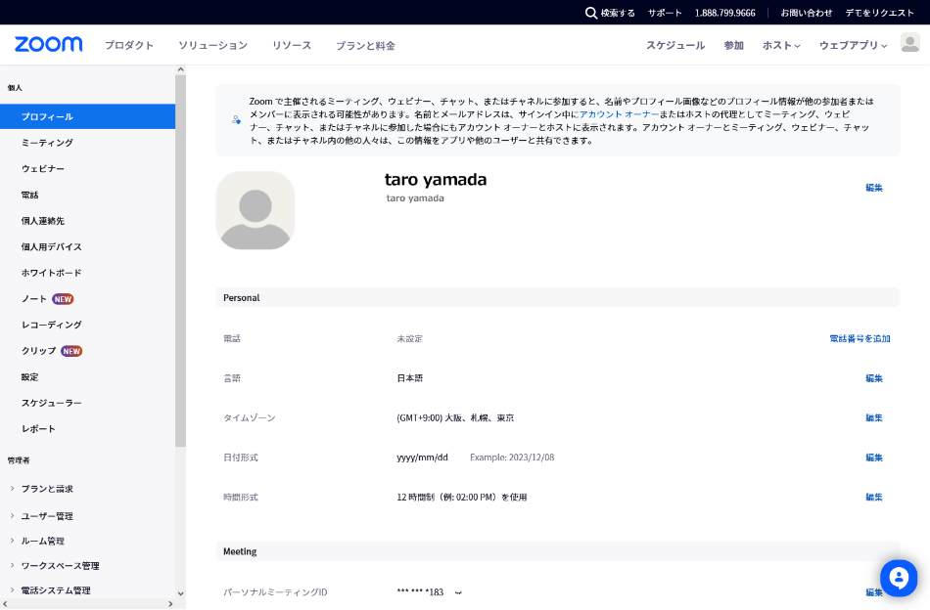Open the リソース menu
This screenshot has height=610, width=930.
pos(292,46)
